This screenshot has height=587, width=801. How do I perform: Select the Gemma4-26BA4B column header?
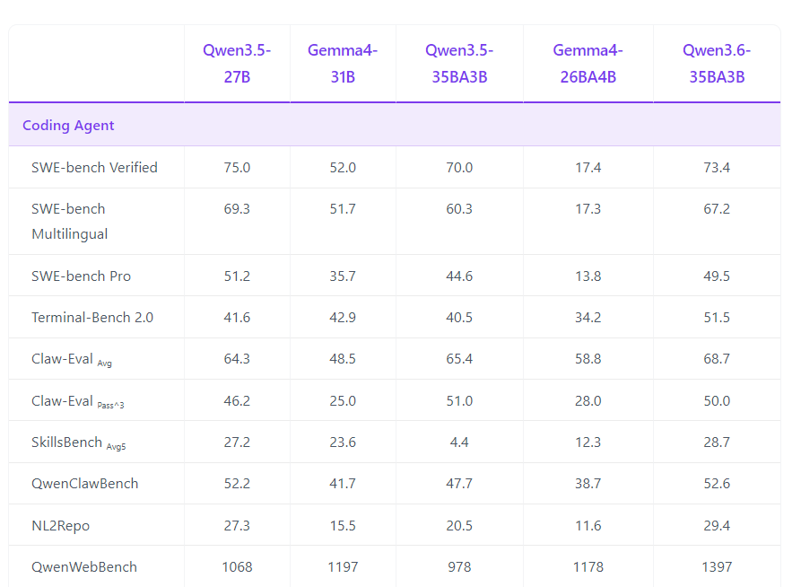(588, 64)
